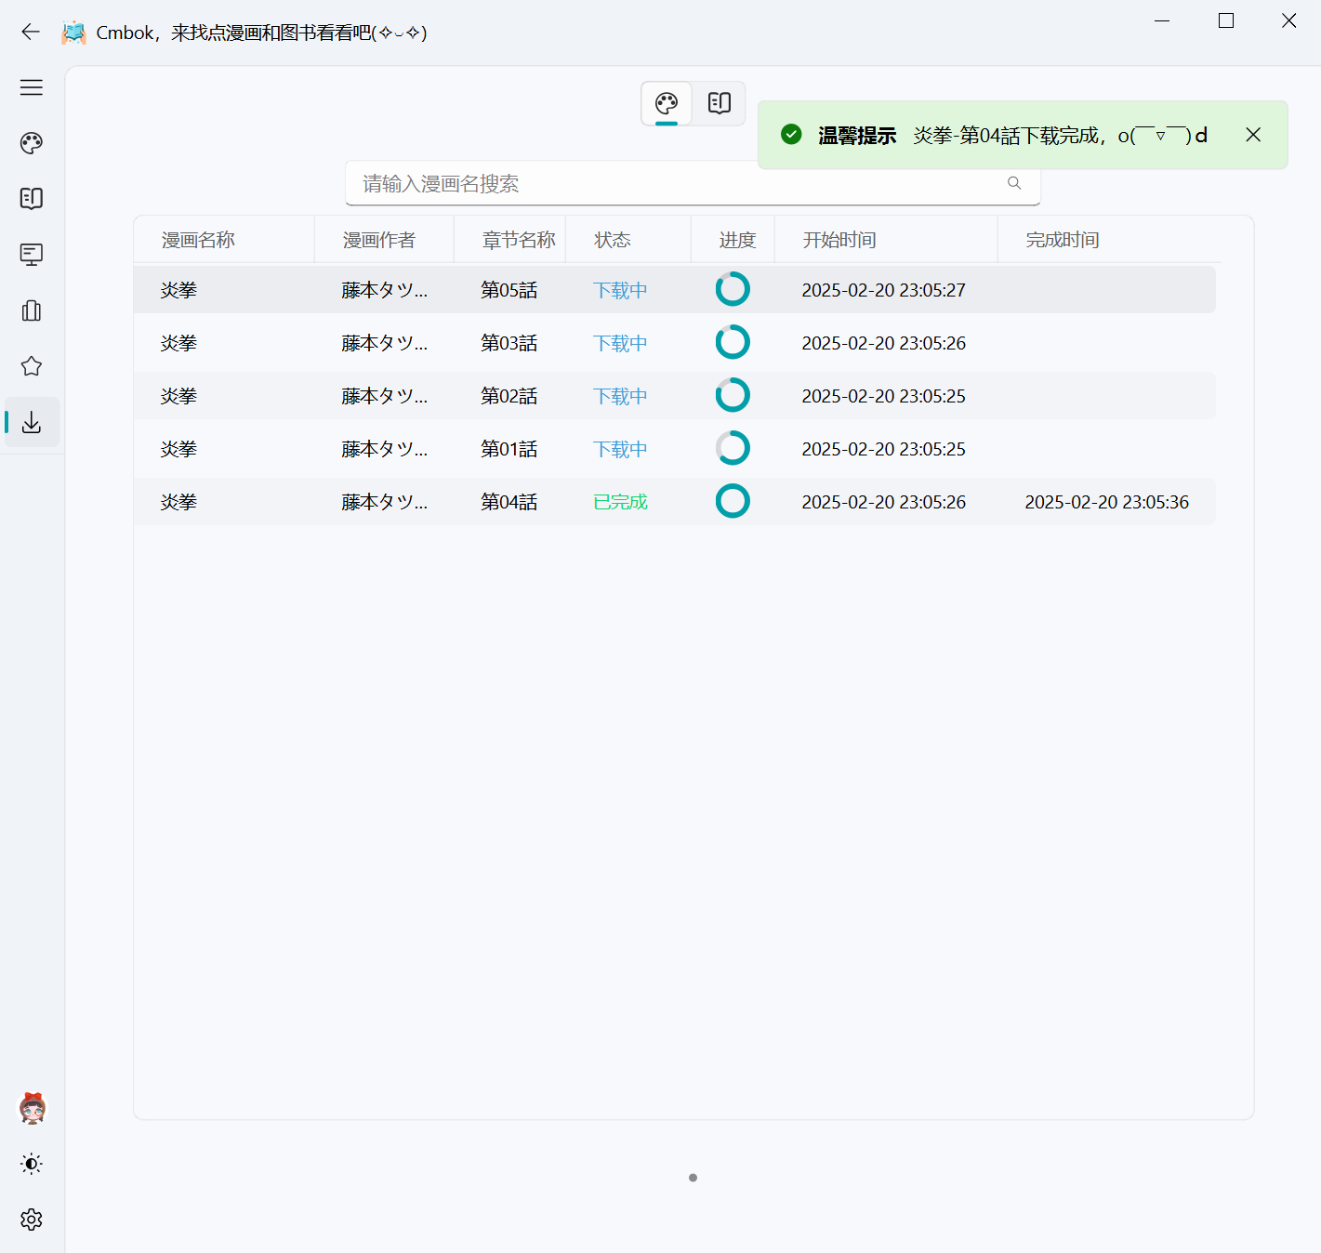This screenshot has height=1253, width=1321.
Task: Click the search magnifier icon
Action: click(1014, 183)
